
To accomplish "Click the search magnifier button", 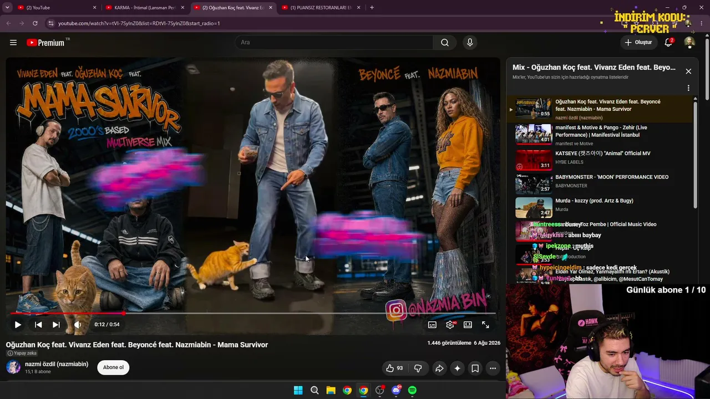I will pos(445,43).
